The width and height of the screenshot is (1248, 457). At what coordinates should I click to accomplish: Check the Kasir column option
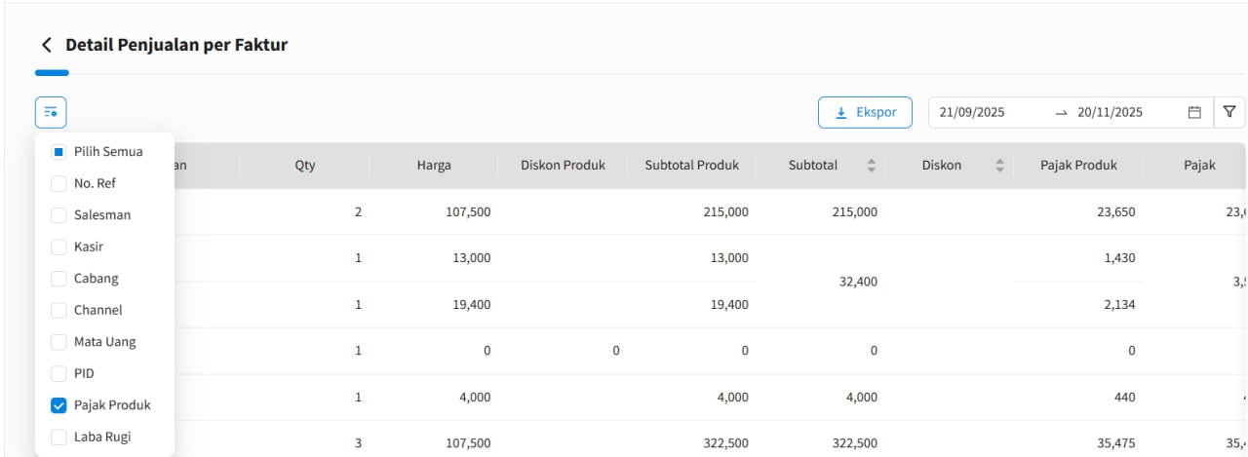[58, 247]
